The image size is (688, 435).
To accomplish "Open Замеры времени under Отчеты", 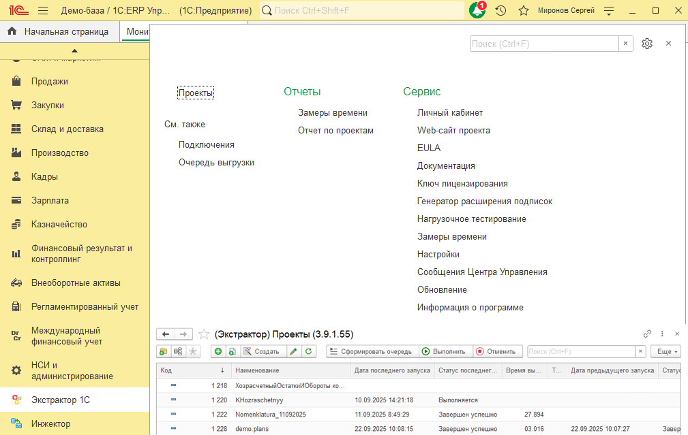I will 333,112.
